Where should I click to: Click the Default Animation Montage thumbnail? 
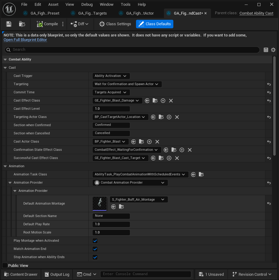point(100,204)
